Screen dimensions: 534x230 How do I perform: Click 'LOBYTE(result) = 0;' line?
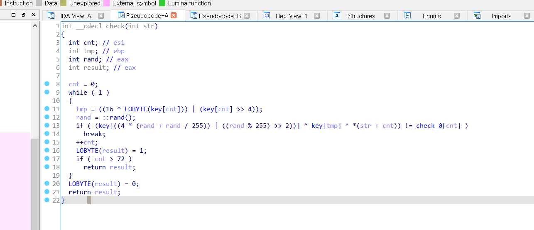coord(104,184)
